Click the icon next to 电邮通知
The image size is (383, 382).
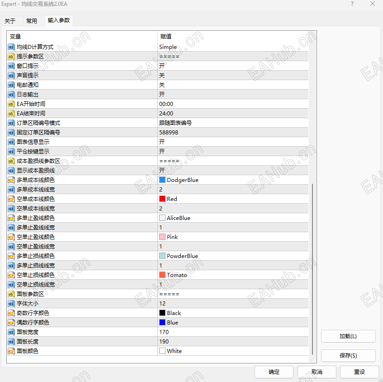(11, 85)
